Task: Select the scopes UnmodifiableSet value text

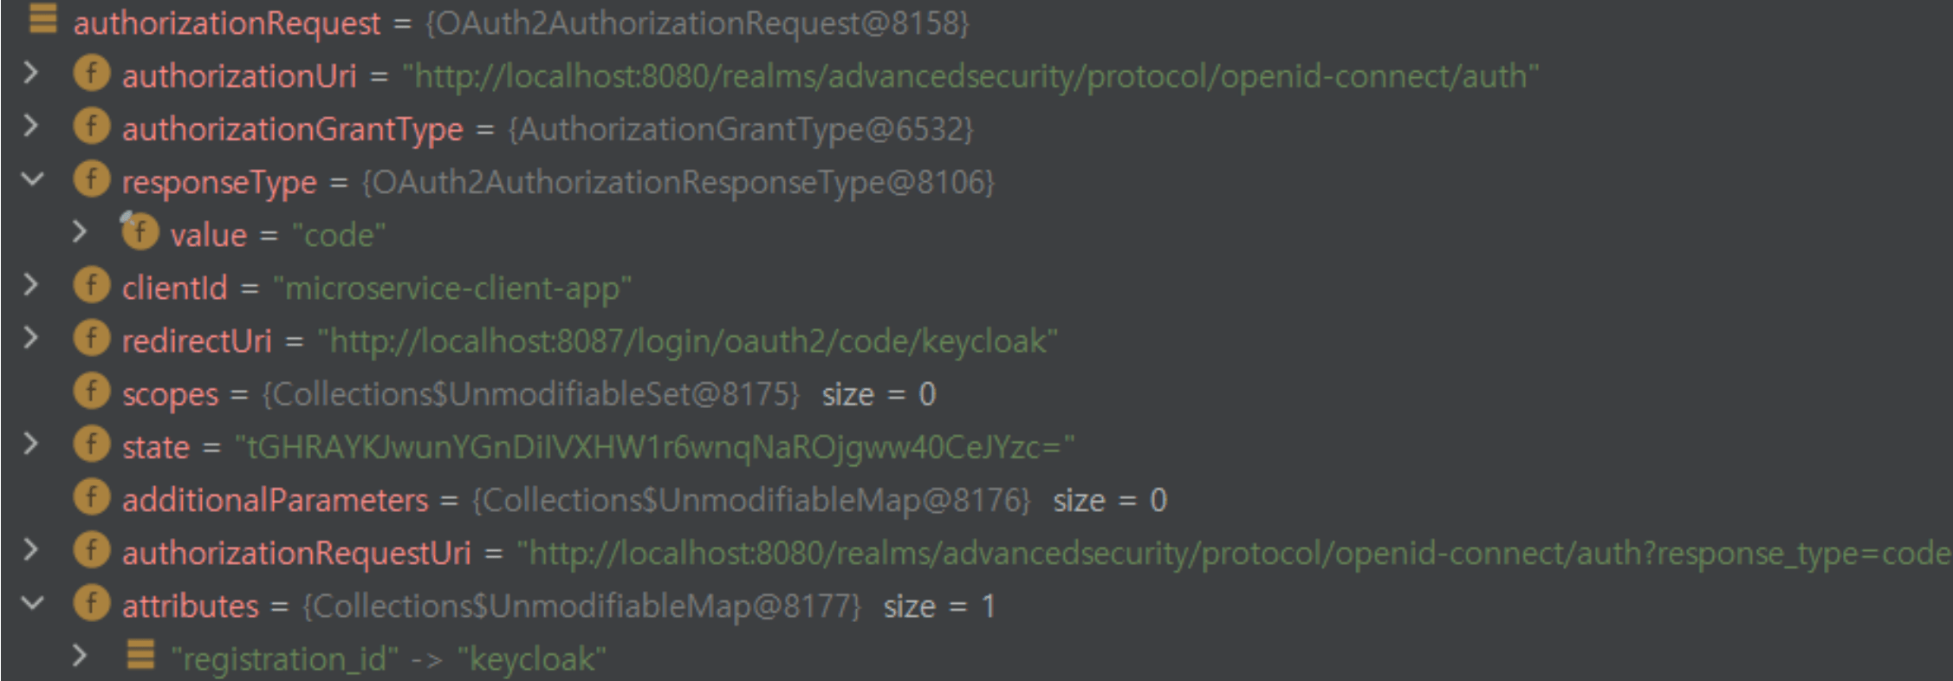Action: point(530,395)
